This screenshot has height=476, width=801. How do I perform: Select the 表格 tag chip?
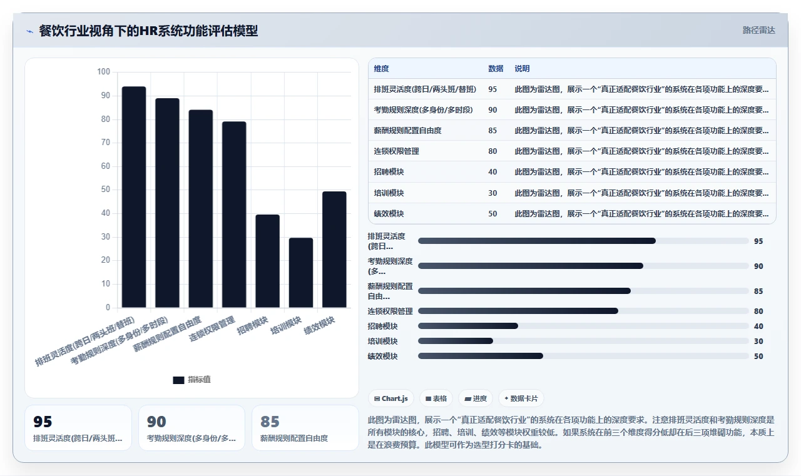tap(436, 398)
